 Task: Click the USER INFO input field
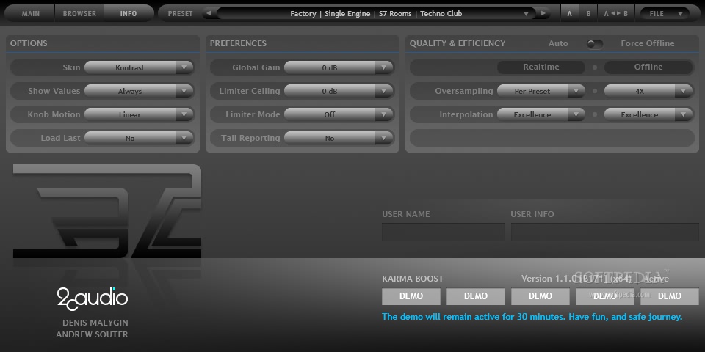click(604, 232)
